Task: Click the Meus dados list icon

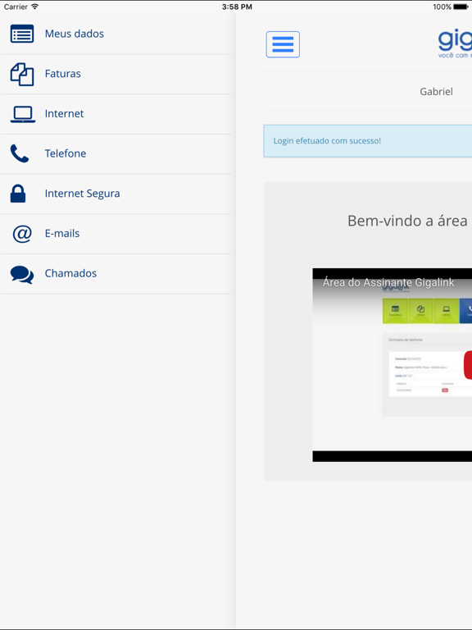Action: pos(22,34)
